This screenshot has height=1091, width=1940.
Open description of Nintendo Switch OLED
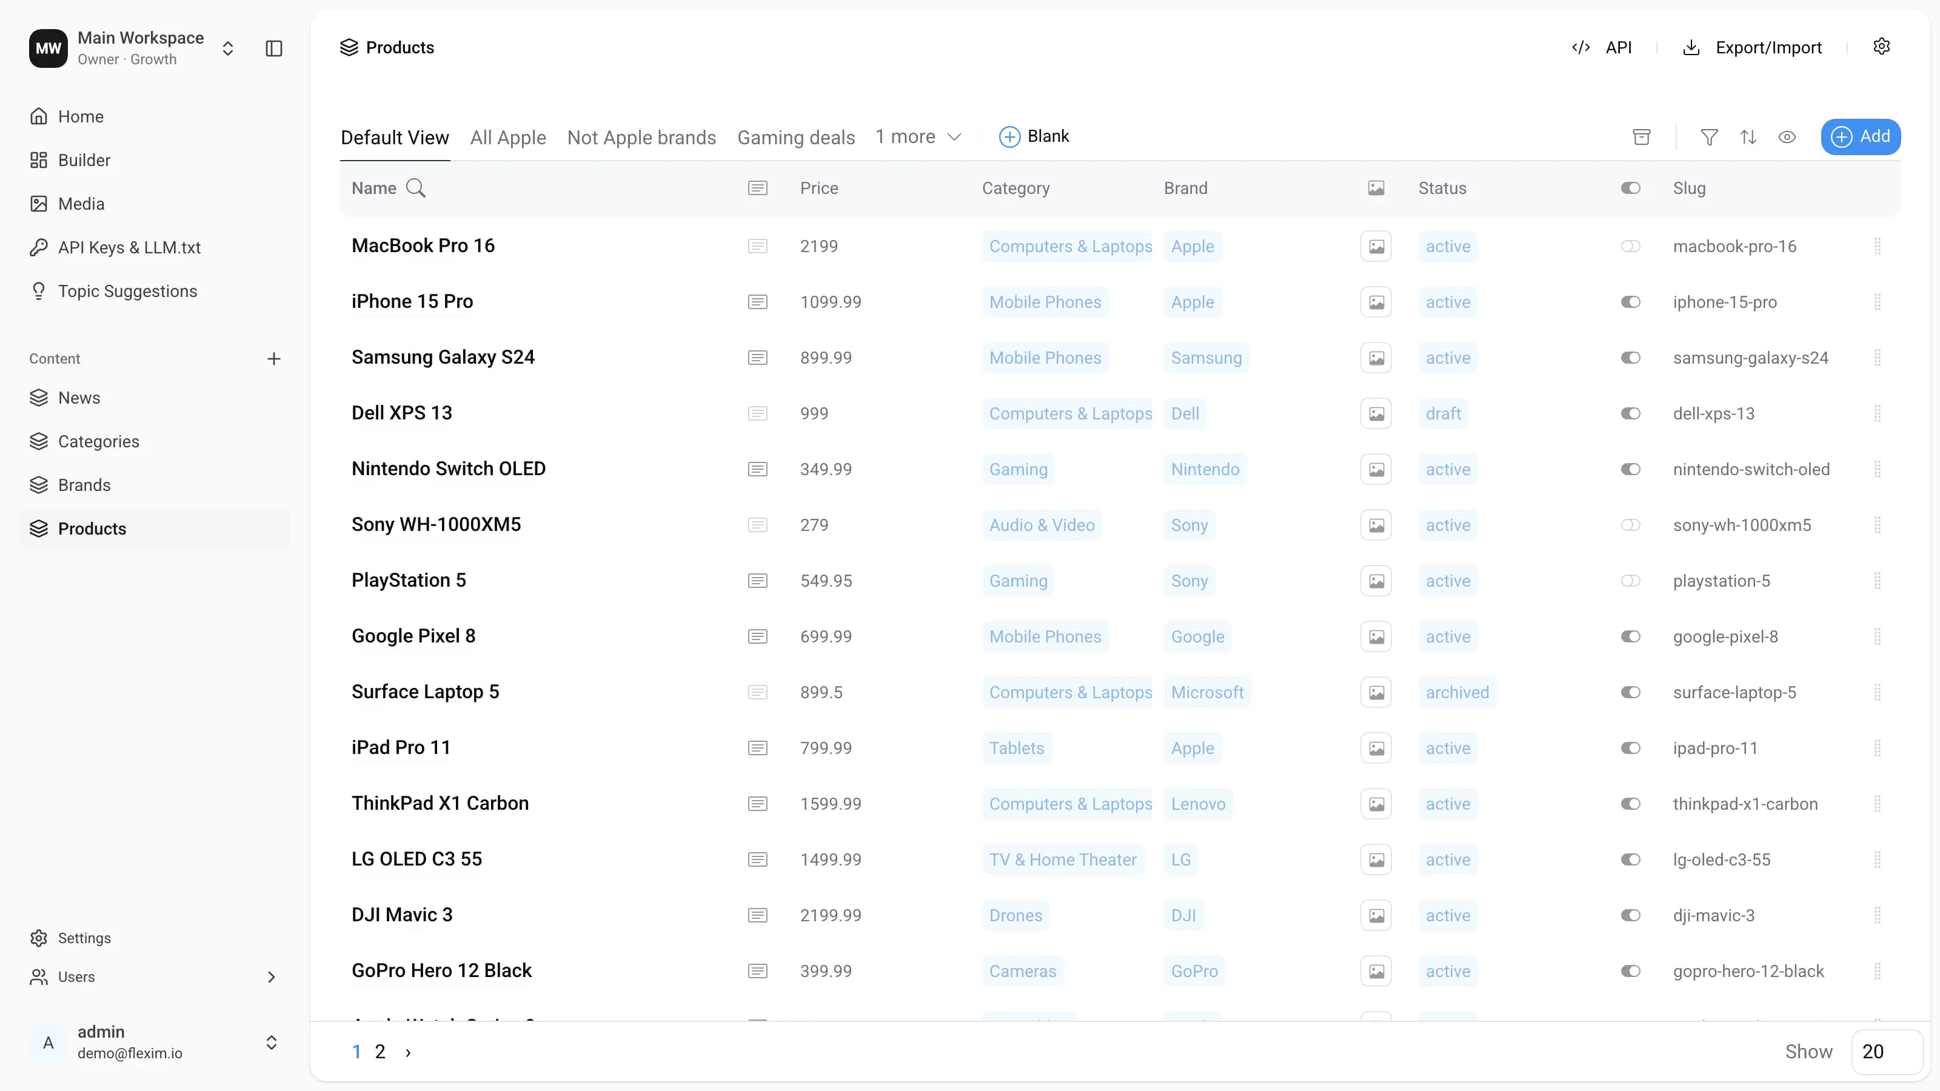coord(758,469)
